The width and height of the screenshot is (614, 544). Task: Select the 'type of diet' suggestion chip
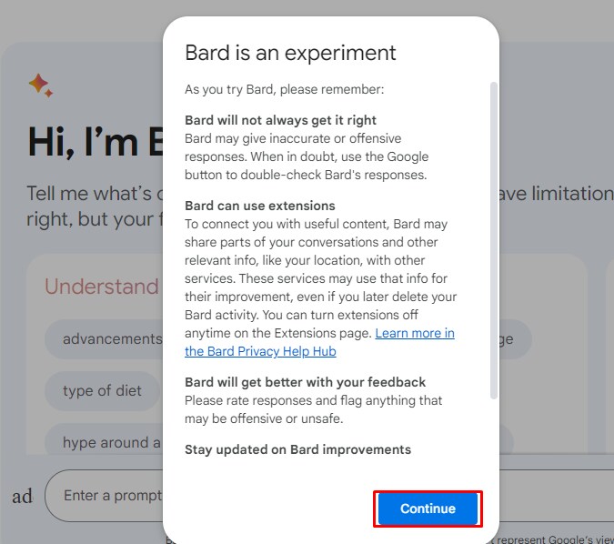(x=102, y=391)
